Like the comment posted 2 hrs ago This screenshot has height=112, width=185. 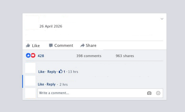(x=41, y=84)
